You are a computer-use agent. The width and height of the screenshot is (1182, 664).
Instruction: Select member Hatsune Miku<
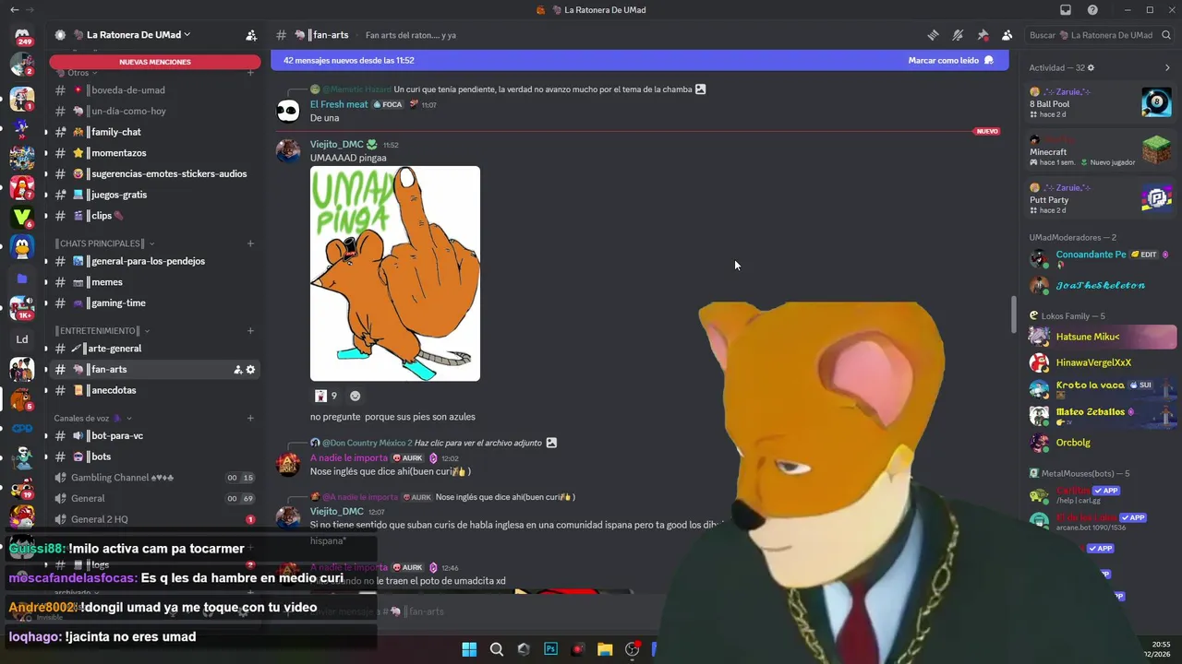[x=1101, y=337]
